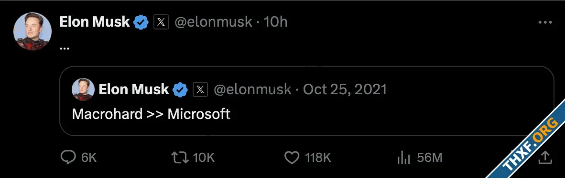Open Elon Musk's large profile avatar
This screenshot has width=565, height=178.
(33, 31)
